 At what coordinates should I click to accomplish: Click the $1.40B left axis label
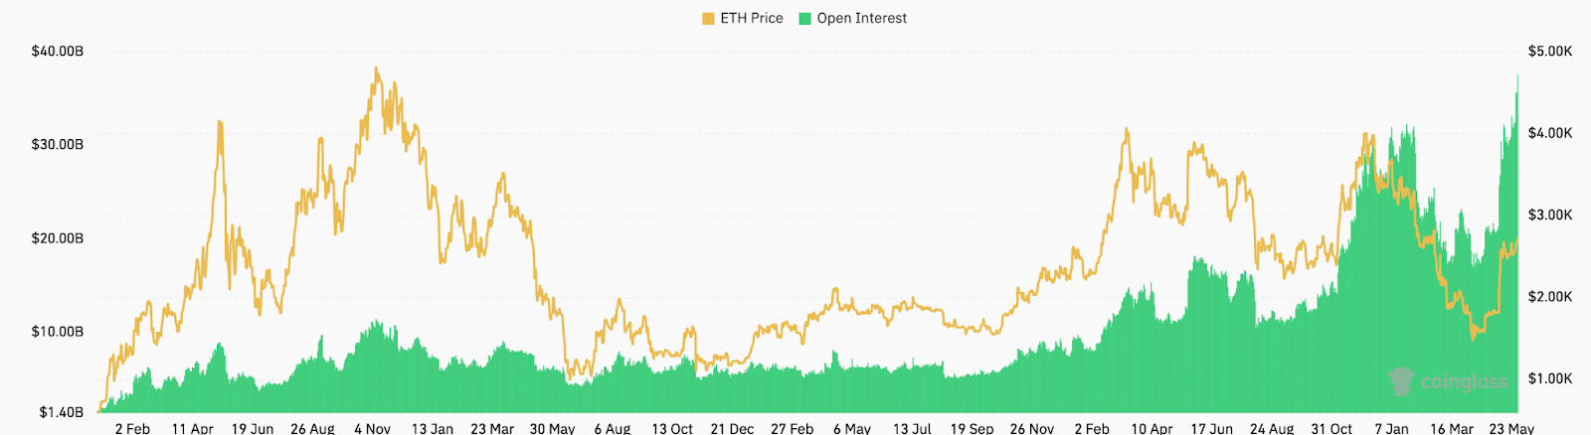pyautogui.click(x=62, y=412)
